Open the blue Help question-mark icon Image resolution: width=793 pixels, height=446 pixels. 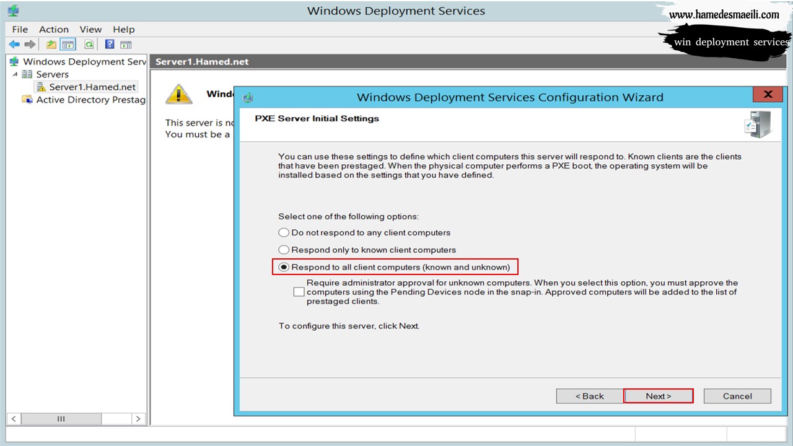pyautogui.click(x=110, y=45)
